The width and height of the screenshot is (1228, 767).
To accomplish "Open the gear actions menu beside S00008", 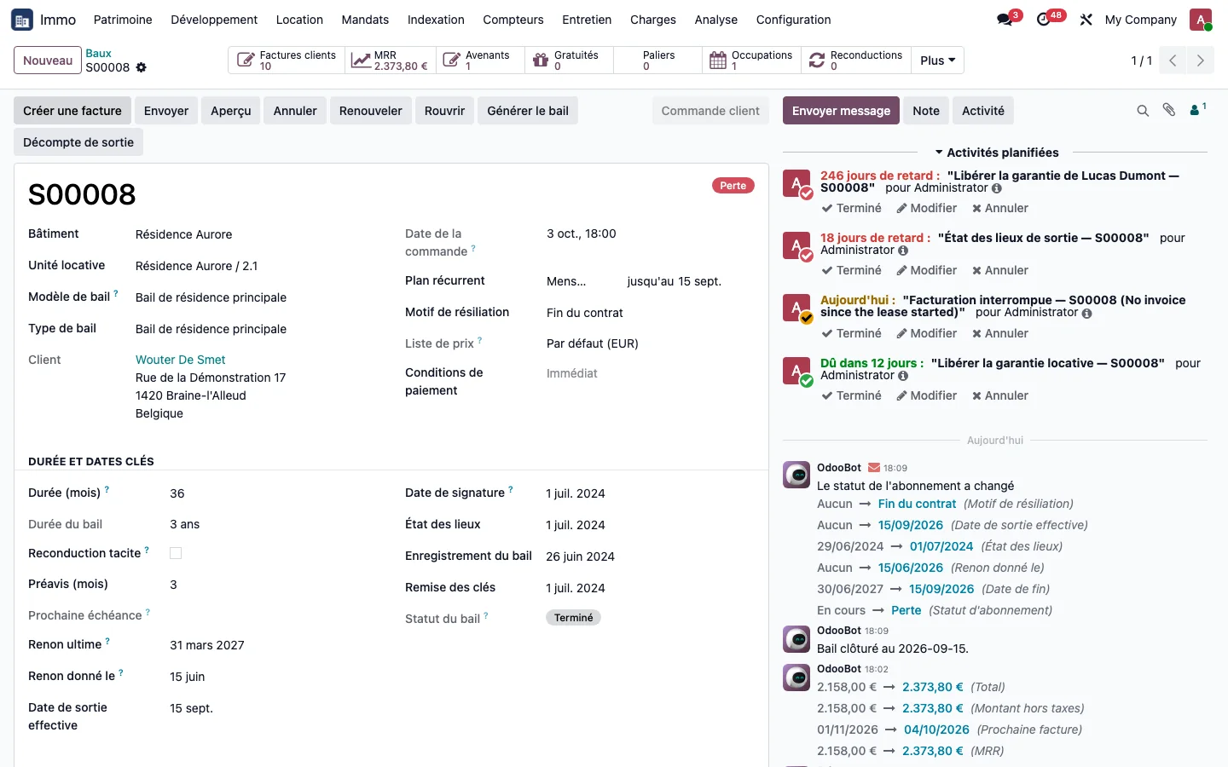I will pyautogui.click(x=142, y=67).
